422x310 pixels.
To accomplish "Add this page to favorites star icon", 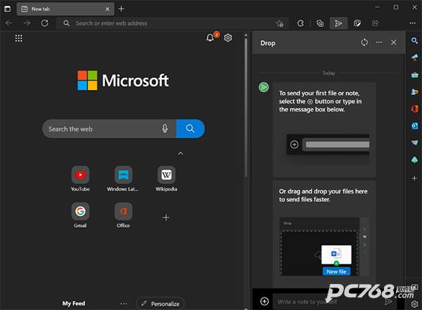I will [x=280, y=23].
